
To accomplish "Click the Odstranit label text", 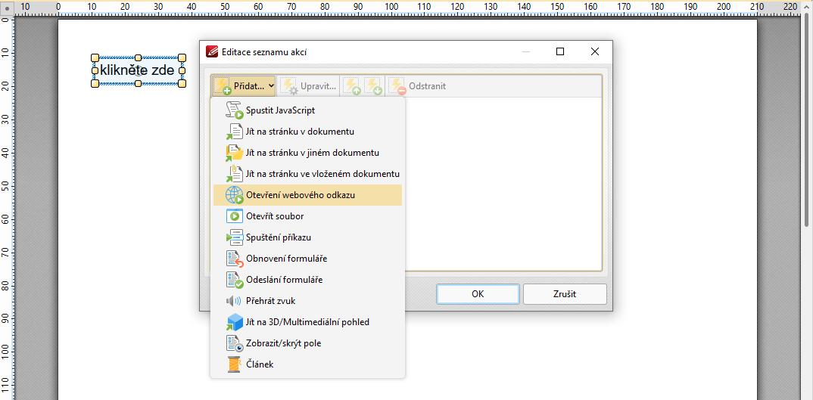I will [x=427, y=86].
